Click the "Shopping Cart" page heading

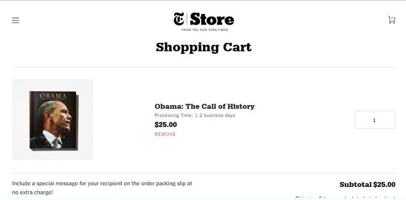[203, 47]
